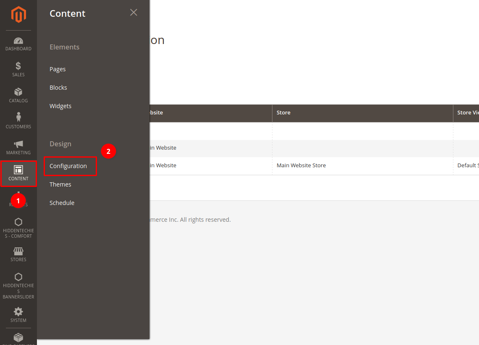Open Design Configuration menu item
Image resolution: width=479 pixels, height=345 pixels.
click(x=68, y=166)
